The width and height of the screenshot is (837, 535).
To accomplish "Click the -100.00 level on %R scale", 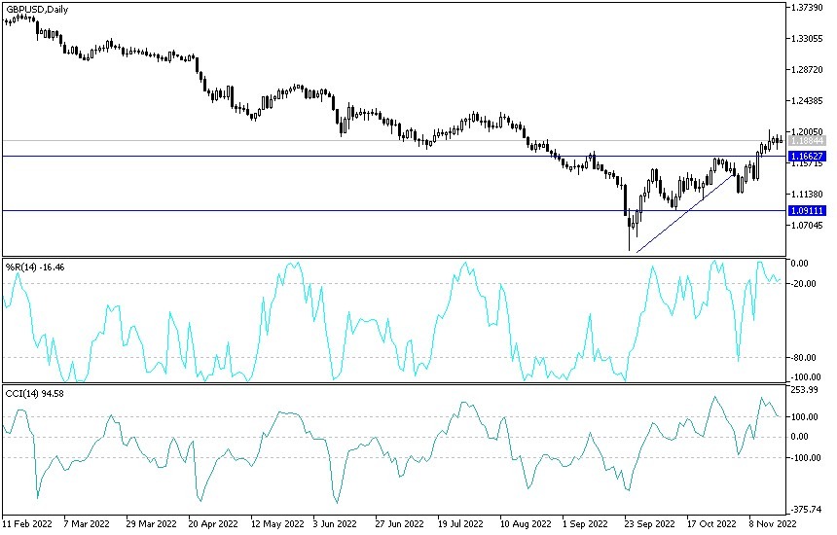I will (806, 377).
